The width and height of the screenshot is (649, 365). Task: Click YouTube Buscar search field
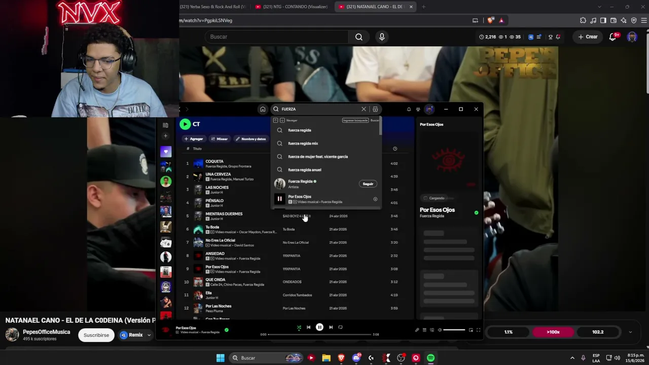click(277, 36)
